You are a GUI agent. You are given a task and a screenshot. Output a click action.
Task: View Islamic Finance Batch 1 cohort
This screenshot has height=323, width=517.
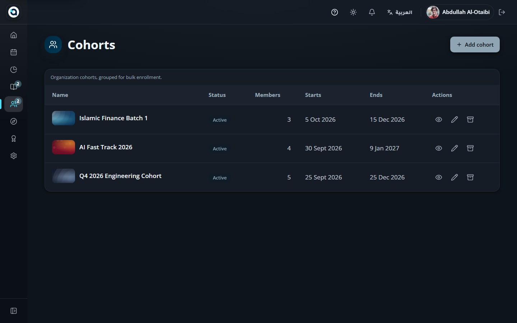tap(439, 120)
